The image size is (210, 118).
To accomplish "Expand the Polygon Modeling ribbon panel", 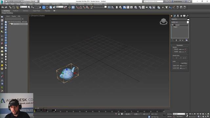I will click(x=7, y=13).
